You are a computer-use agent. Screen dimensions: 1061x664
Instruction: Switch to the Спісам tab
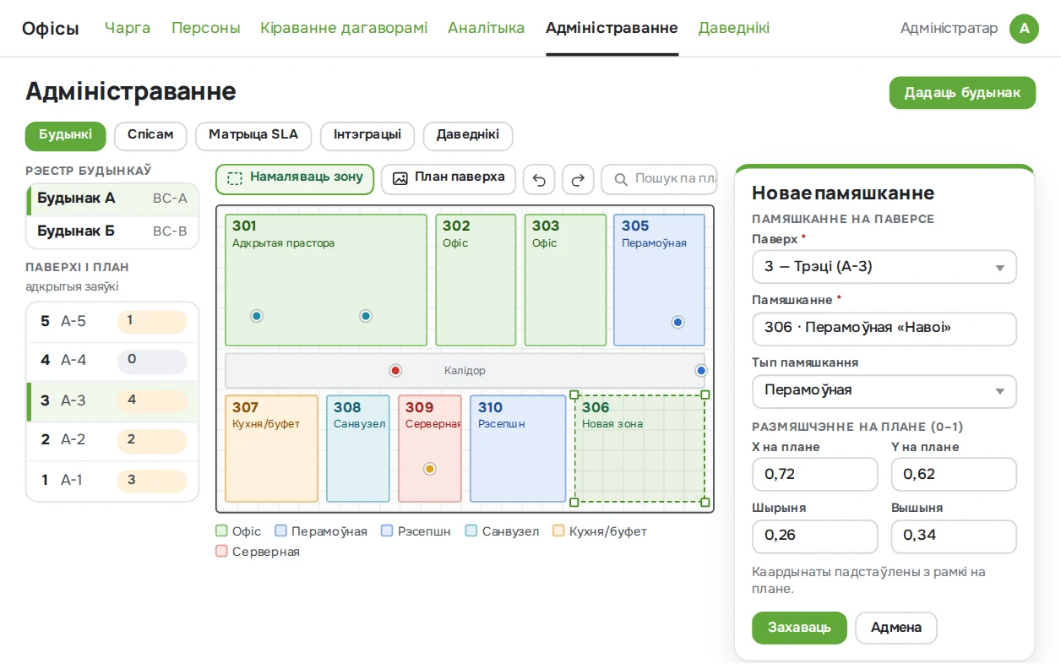coord(150,136)
